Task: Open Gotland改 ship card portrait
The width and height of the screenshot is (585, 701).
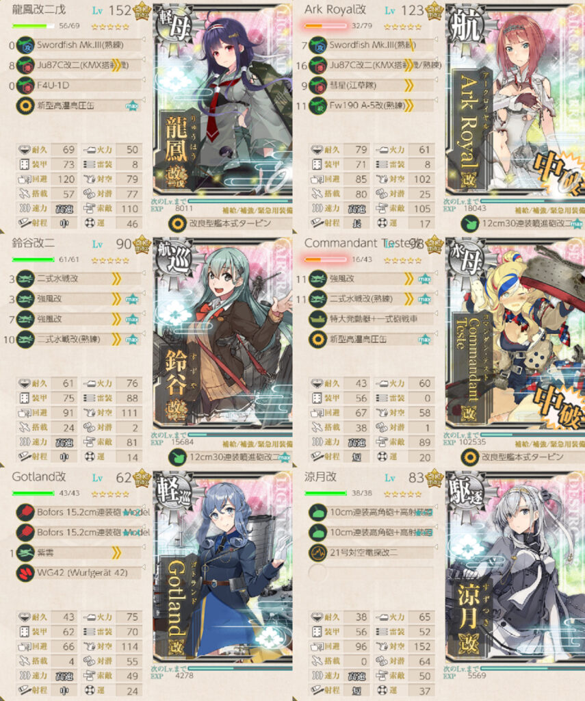Action: pos(222,566)
